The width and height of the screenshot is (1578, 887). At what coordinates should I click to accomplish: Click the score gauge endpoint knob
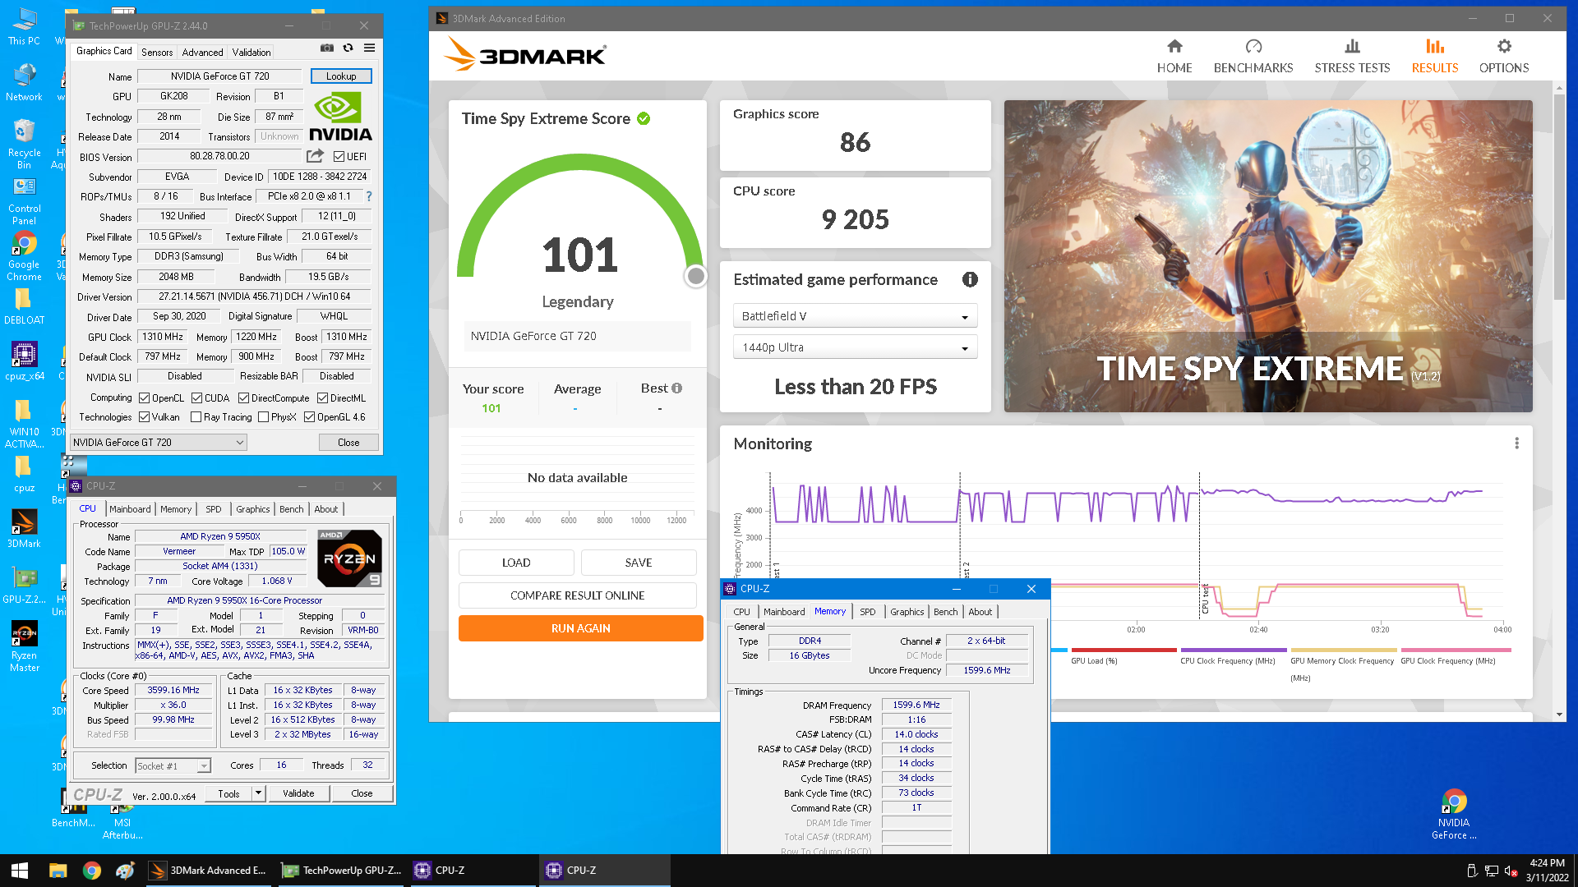695,277
